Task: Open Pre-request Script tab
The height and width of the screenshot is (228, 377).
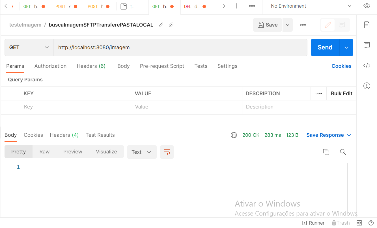Action: tap(162, 66)
